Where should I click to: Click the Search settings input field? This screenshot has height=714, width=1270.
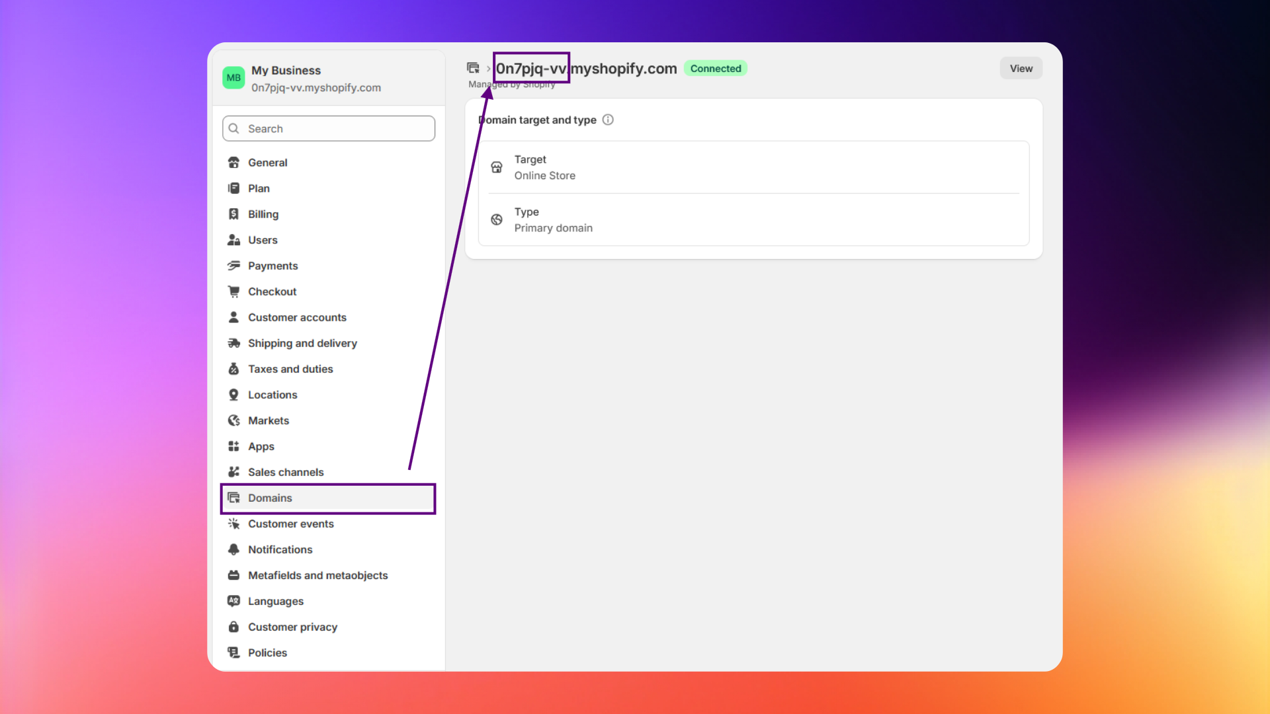coord(329,128)
